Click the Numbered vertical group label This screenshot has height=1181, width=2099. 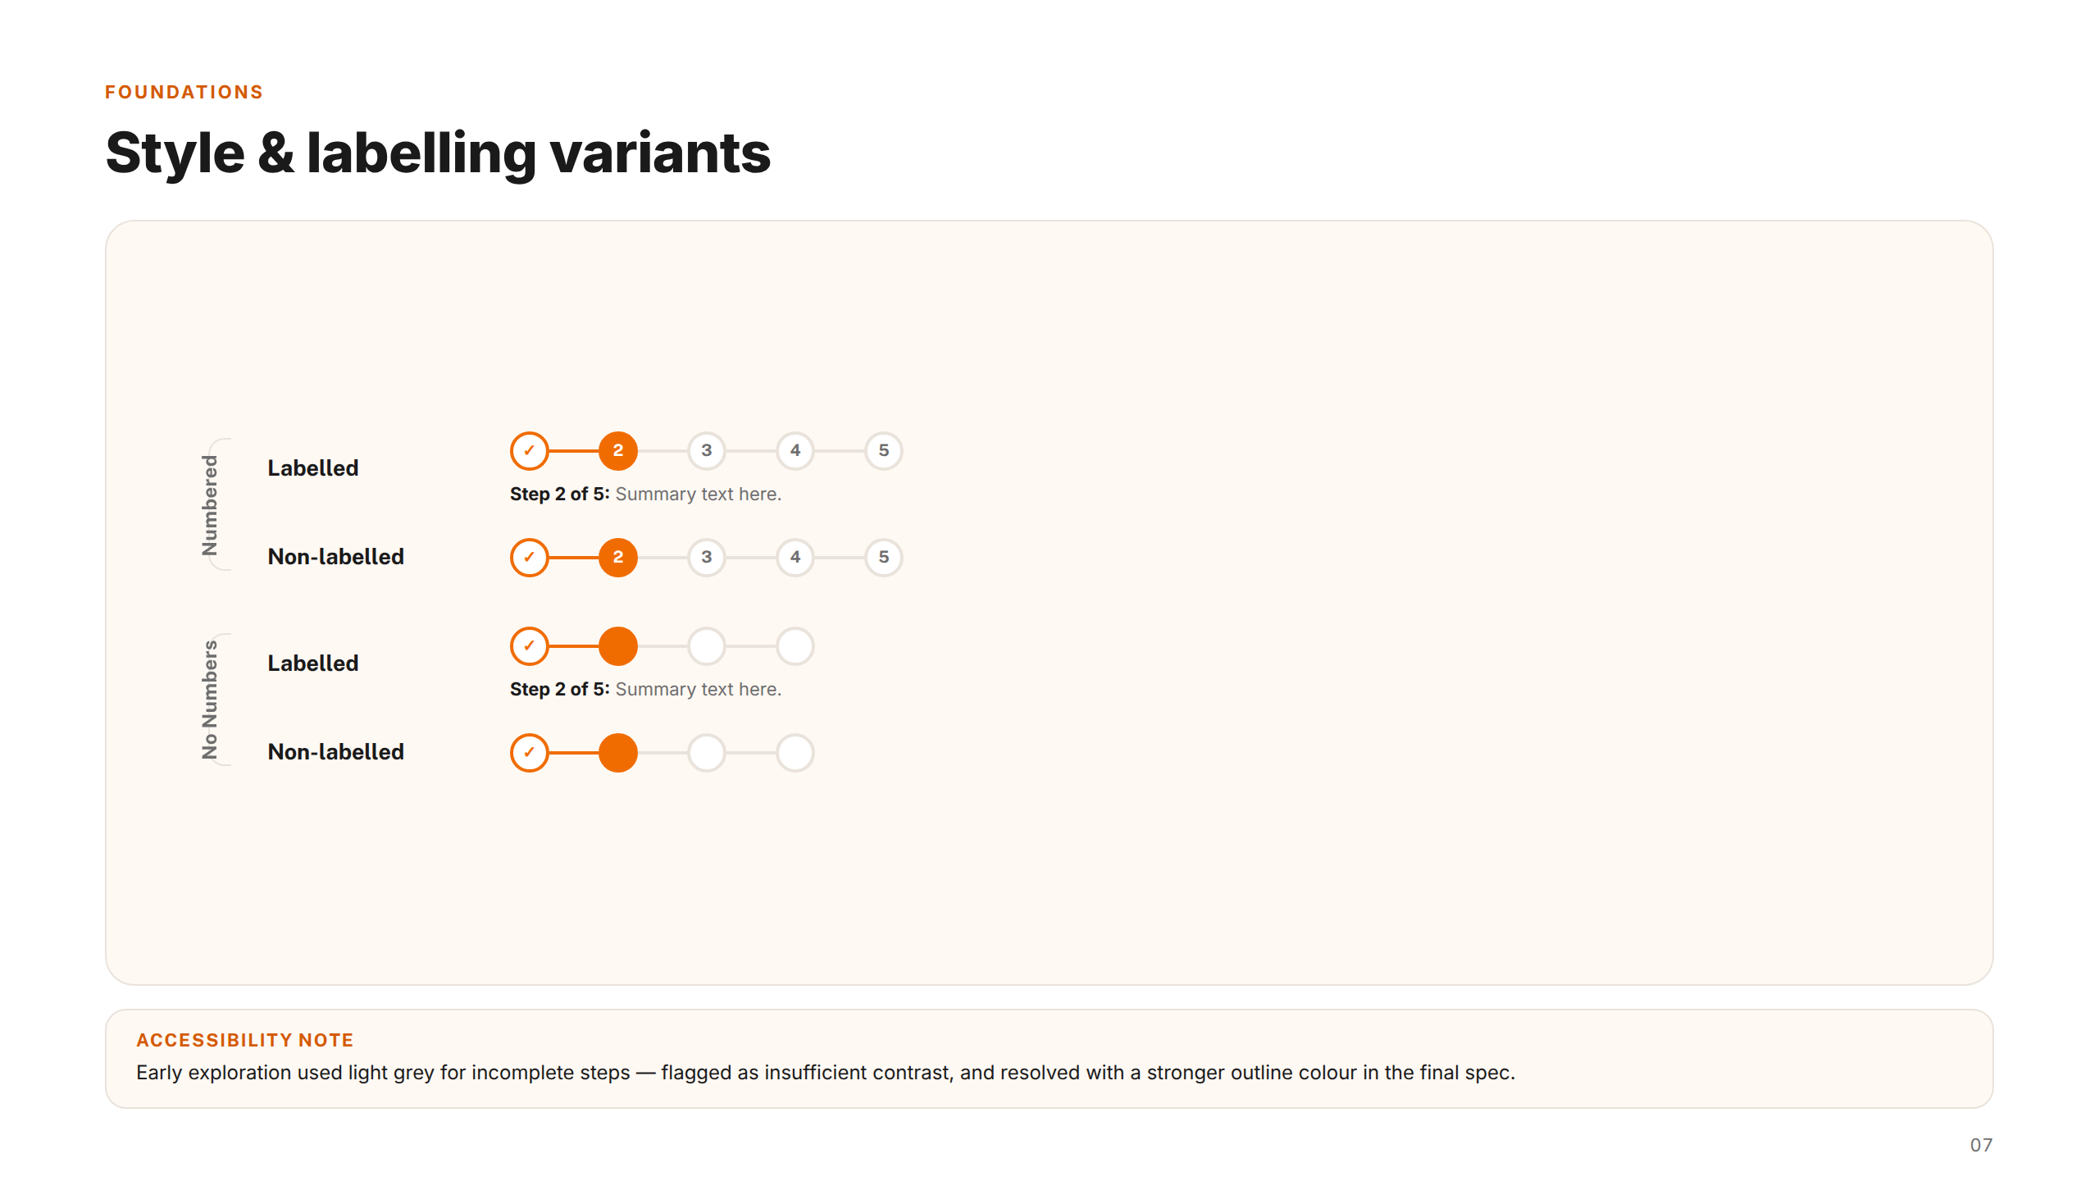[210, 504]
